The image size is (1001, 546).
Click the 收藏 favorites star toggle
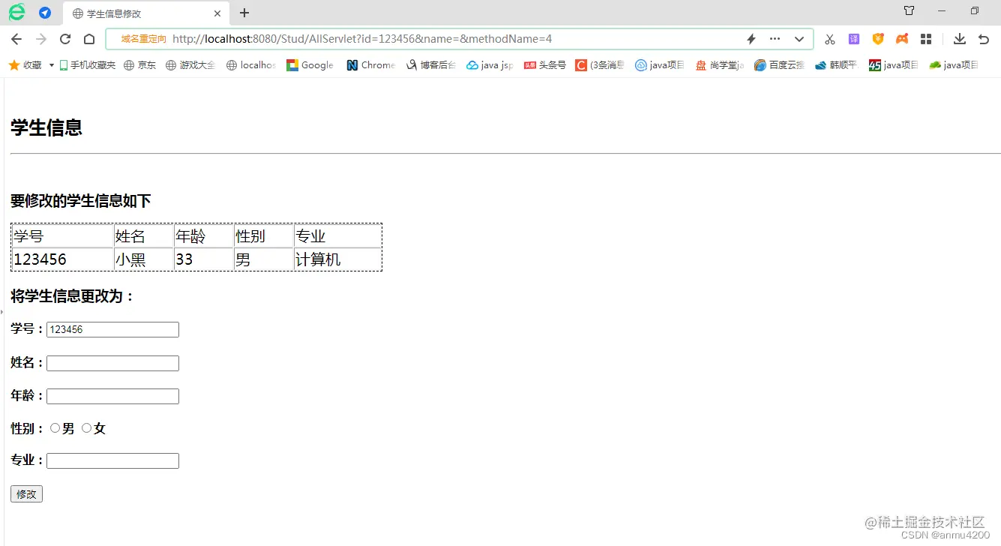pos(15,64)
